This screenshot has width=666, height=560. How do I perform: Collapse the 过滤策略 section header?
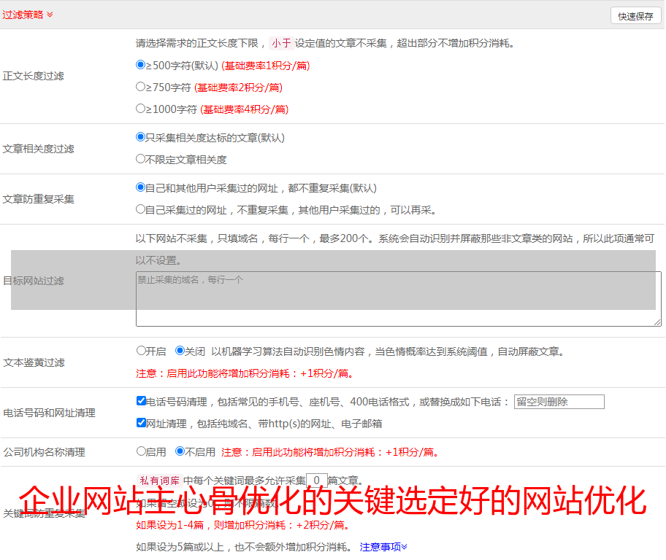click(x=28, y=15)
